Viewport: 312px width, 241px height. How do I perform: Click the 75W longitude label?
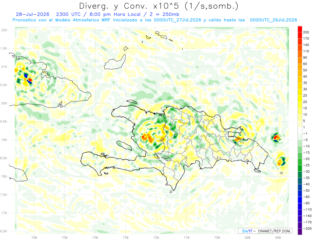(x=65, y=237)
